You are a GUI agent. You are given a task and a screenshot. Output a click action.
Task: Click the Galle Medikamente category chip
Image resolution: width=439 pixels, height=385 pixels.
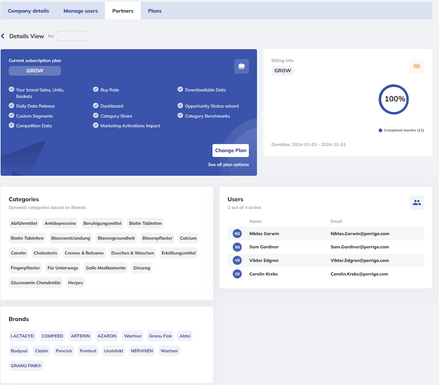(x=106, y=268)
